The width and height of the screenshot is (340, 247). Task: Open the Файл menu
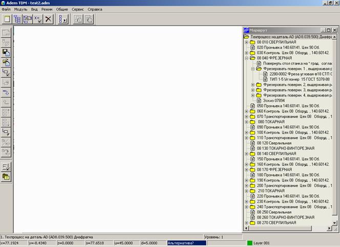[7, 10]
